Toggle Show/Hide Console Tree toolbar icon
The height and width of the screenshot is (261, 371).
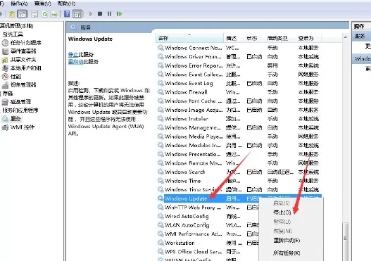pos(22,14)
